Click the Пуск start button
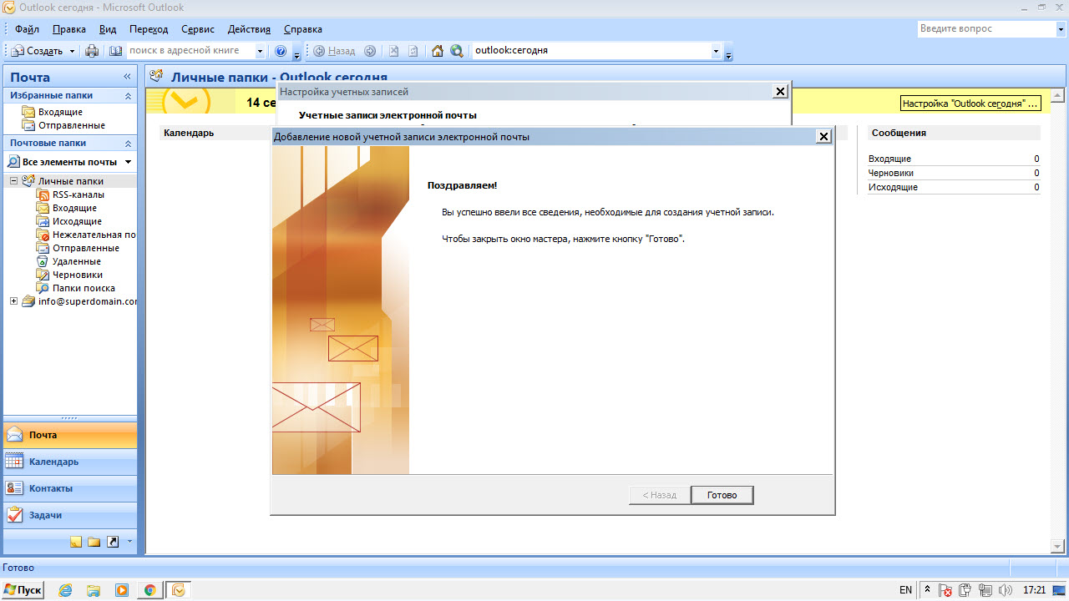1069x601 pixels. 23,590
